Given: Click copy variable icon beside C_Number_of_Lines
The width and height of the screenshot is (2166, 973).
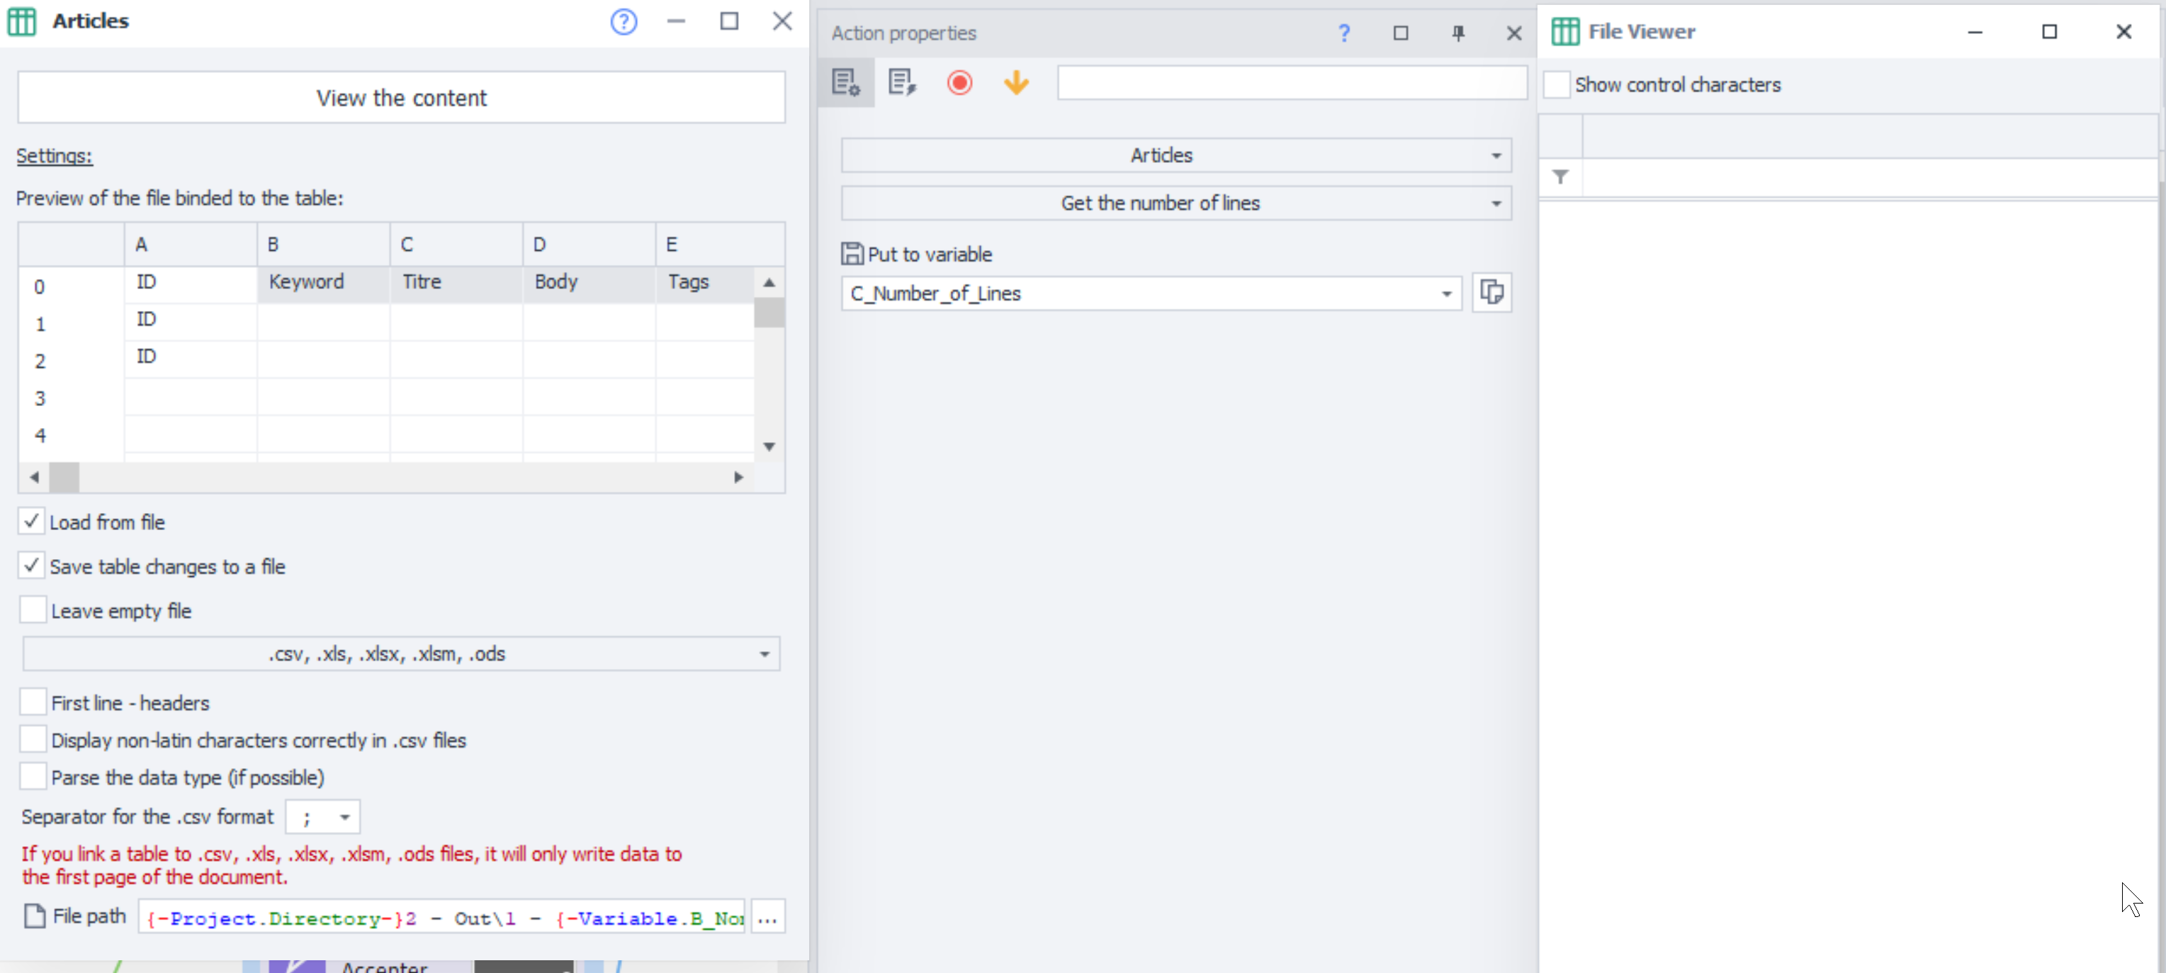Looking at the screenshot, I should tap(1491, 293).
